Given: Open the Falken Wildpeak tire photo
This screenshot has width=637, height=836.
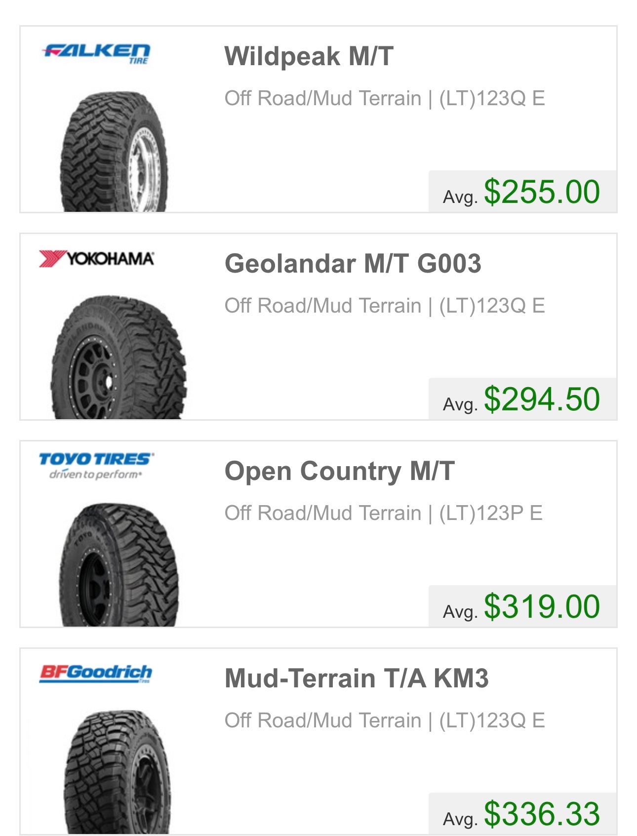Looking at the screenshot, I should 115,152.
